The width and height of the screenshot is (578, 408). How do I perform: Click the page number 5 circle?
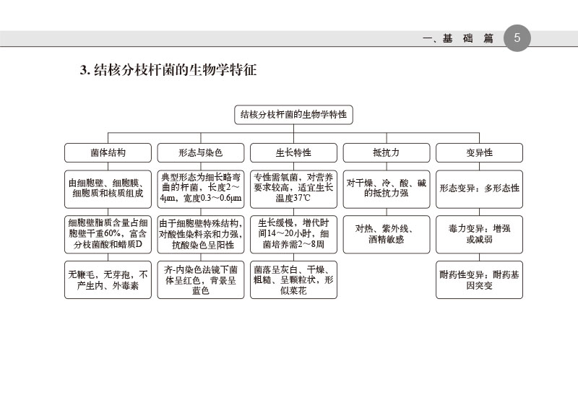pos(517,38)
